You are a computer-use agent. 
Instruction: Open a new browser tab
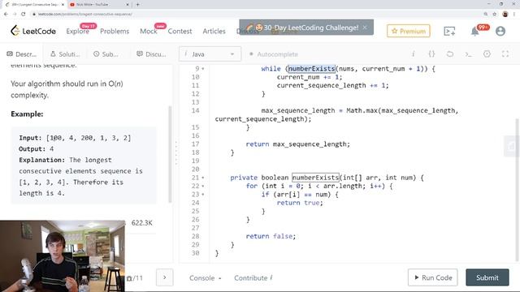(137, 5)
